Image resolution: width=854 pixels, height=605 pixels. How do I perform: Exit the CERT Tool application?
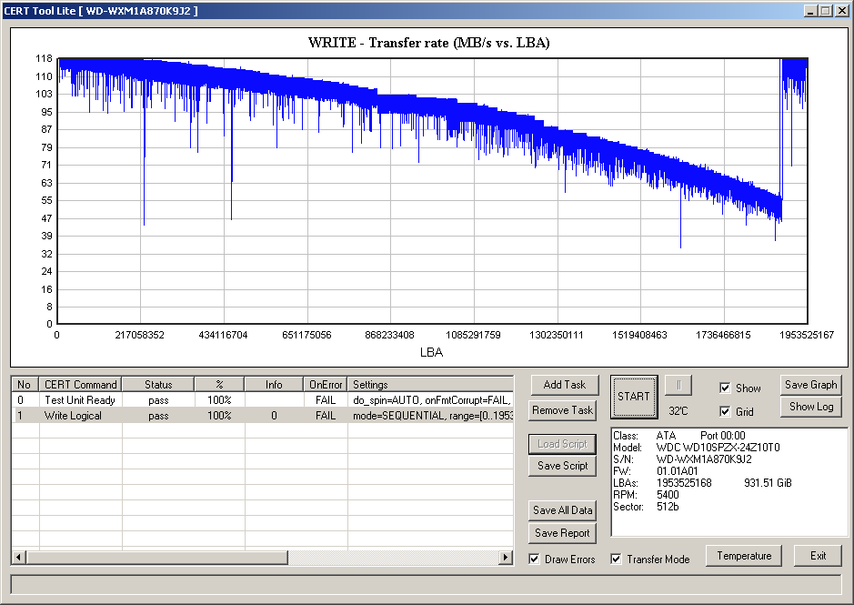[x=818, y=556]
